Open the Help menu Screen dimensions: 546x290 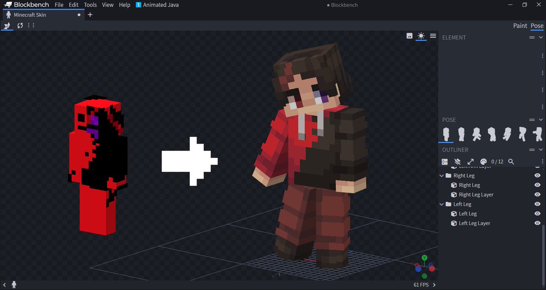pyautogui.click(x=125, y=5)
